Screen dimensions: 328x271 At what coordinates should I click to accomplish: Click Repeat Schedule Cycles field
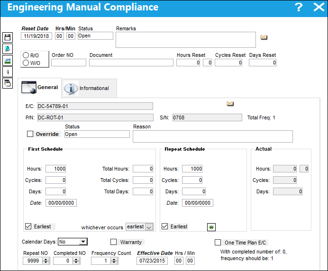[x=192, y=180]
